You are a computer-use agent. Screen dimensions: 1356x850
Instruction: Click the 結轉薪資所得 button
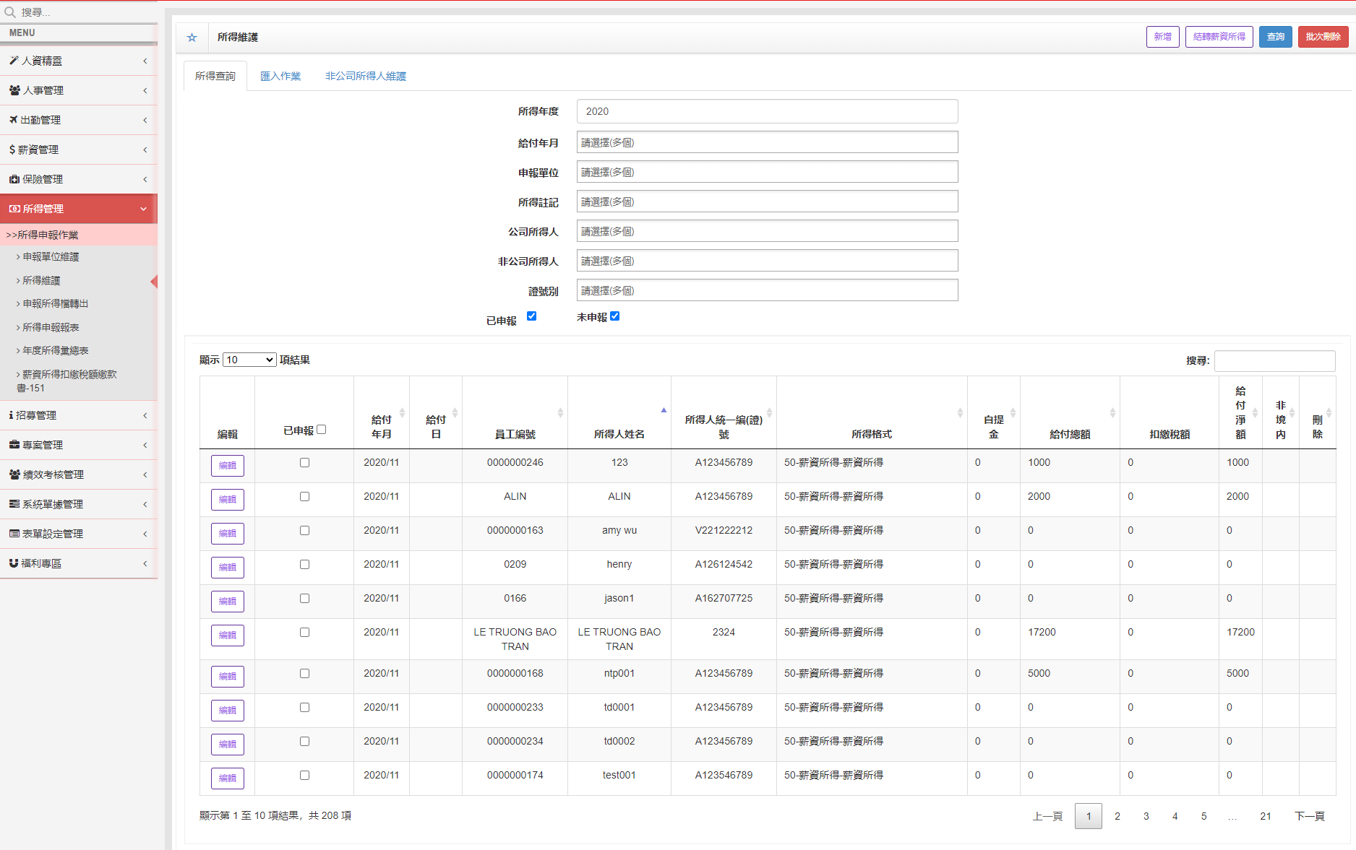(x=1219, y=37)
